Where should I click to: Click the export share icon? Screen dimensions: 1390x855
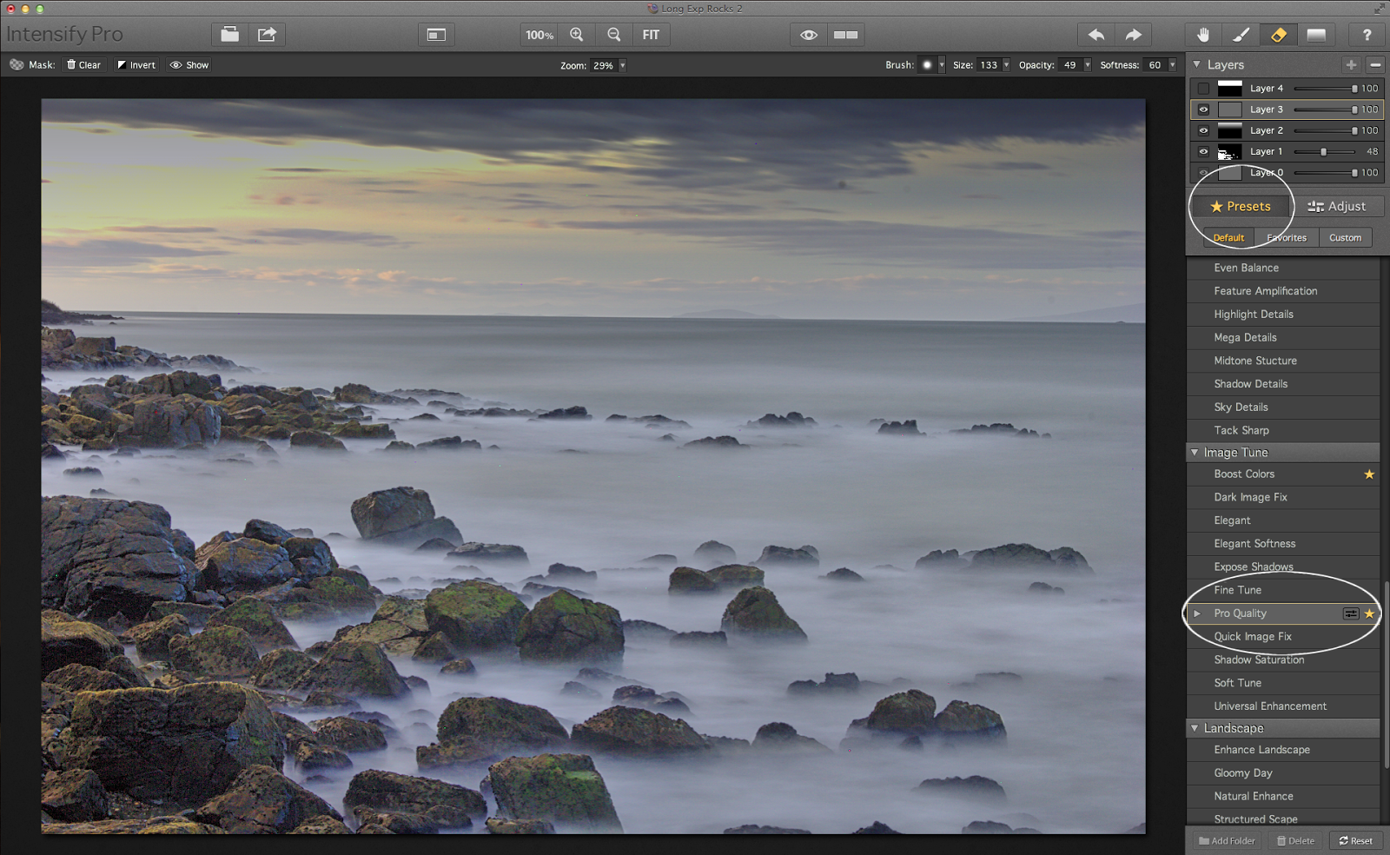[x=267, y=35]
